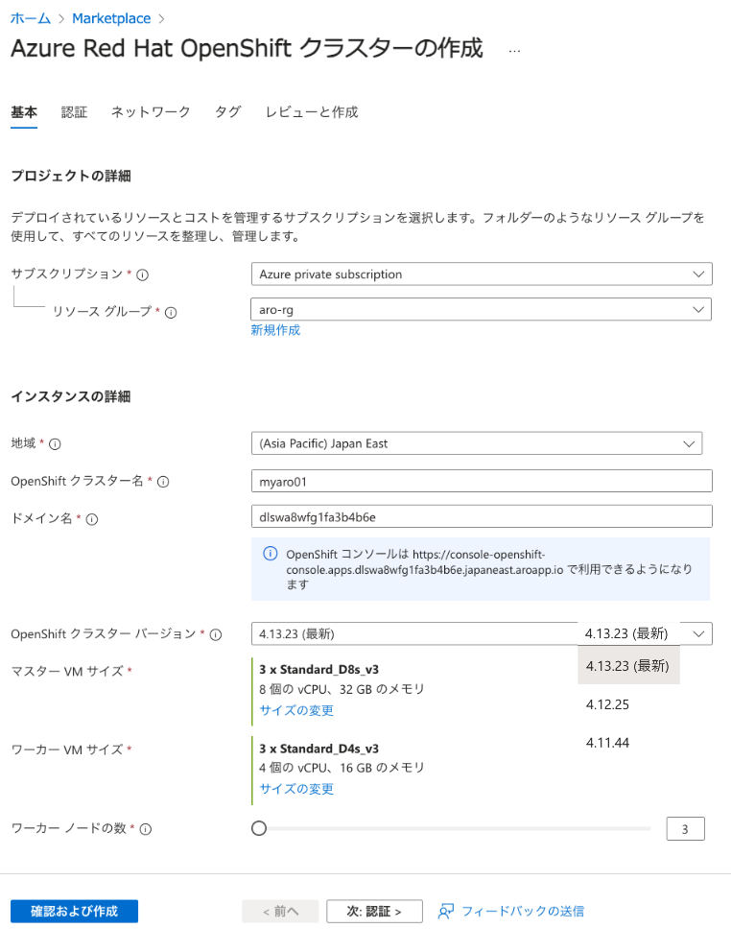Screen dimensions: 731x952
Task: Click the ドメイン名 input field
Action: click(x=482, y=517)
